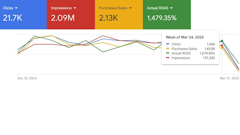Click the red data point marker on chart
The image size is (240, 135).
tap(222, 45)
